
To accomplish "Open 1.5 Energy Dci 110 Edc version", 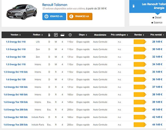I will click(x=16, y=72).
